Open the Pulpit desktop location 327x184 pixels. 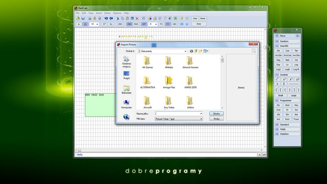pos(127,75)
